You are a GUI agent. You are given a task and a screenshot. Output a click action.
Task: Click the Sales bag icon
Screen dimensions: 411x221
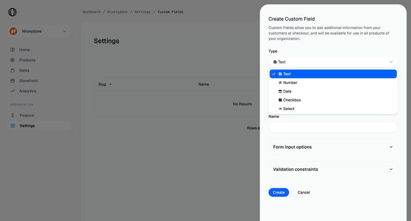click(x=13, y=70)
